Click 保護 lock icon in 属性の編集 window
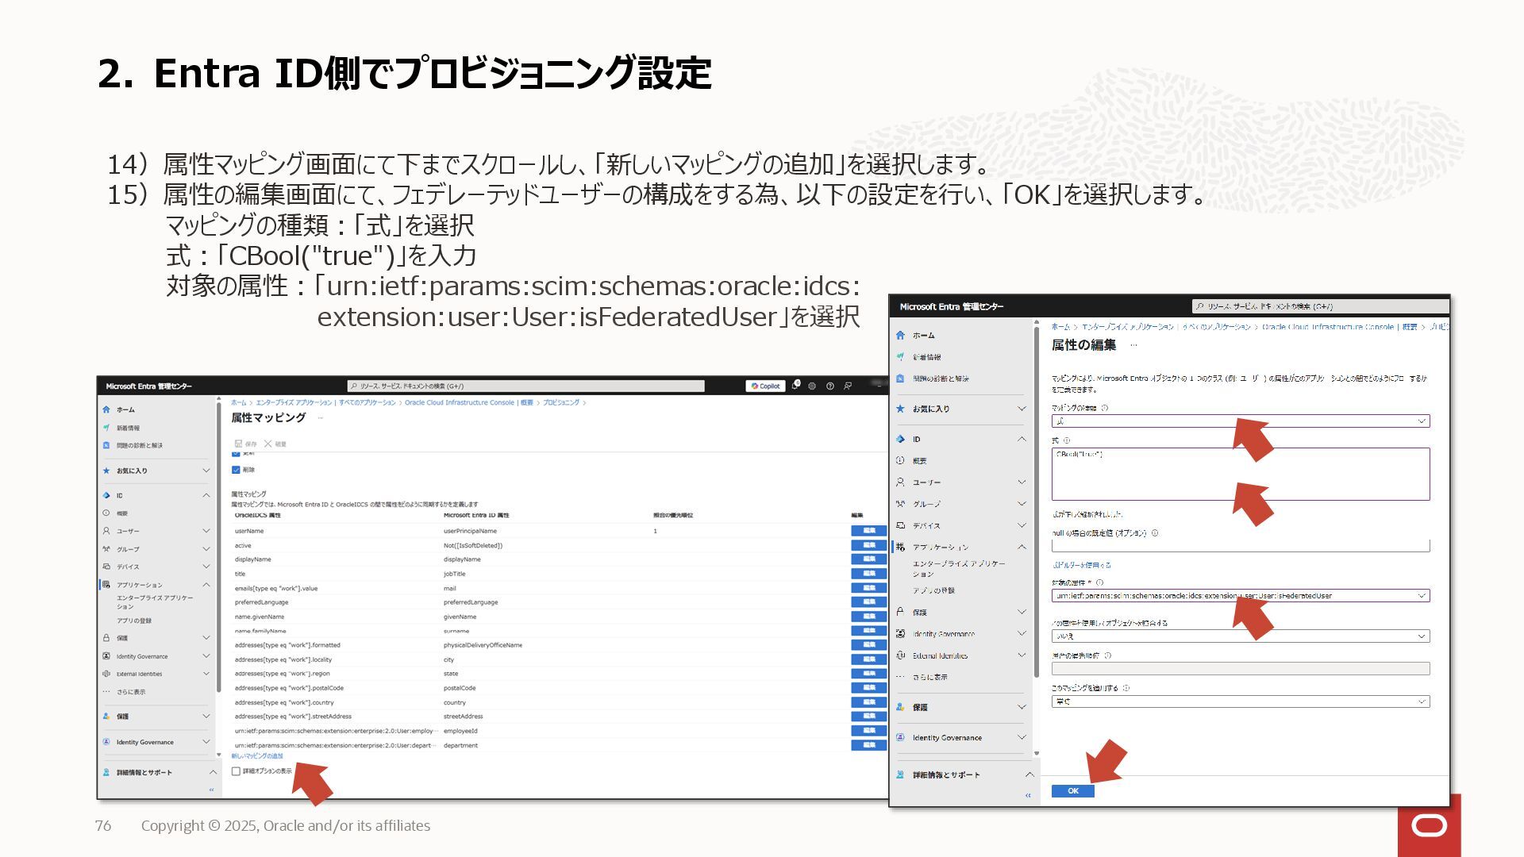Viewport: 1524px width, 857px height. click(x=900, y=612)
